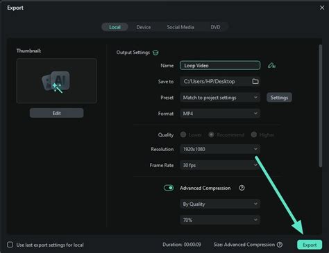Viewport: 329px width, 253px height.
Task: Open the Save to folder browse icon
Action: pyautogui.click(x=255, y=81)
